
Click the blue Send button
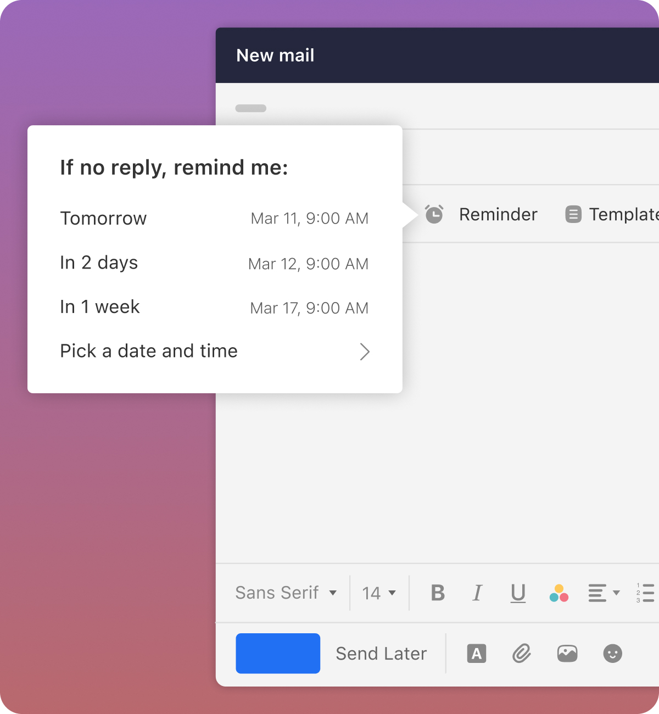(278, 654)
